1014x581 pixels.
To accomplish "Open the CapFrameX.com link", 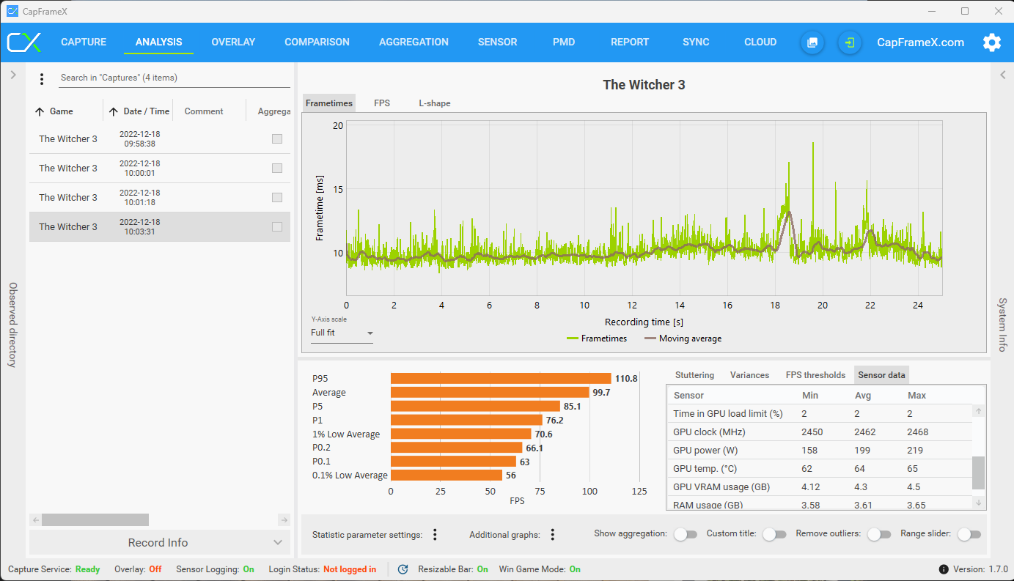I will pos(920,42).
